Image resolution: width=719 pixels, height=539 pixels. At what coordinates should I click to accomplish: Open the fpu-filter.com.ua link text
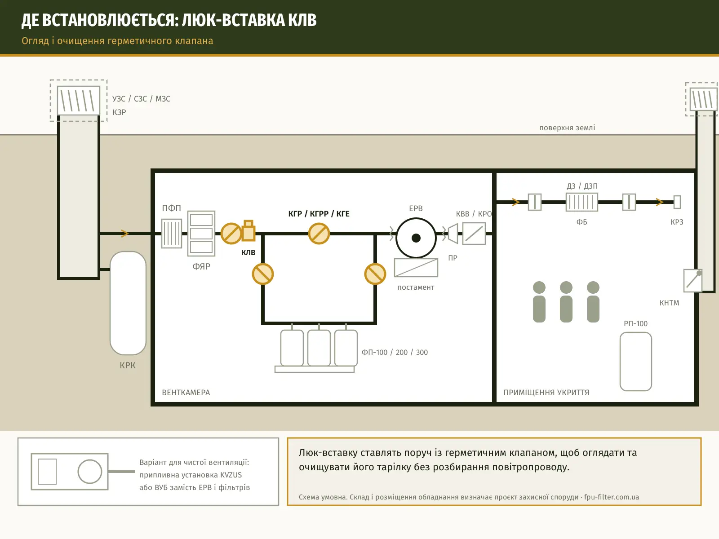click(x=612, y=497)
